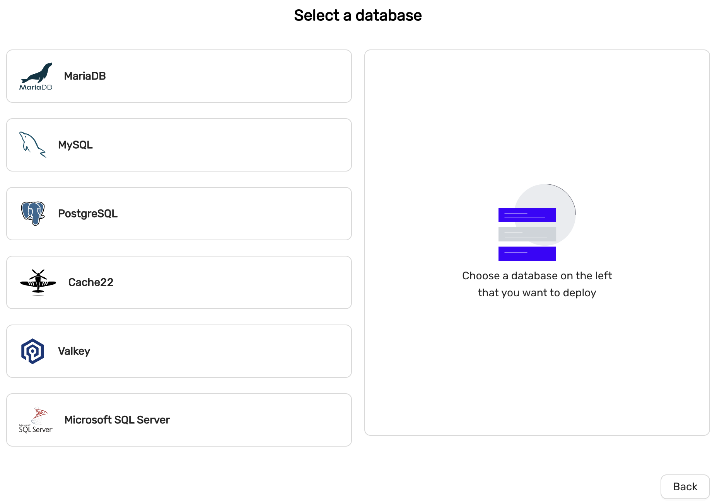Choose the Valkey database label
717x503 pixels.
74,351
